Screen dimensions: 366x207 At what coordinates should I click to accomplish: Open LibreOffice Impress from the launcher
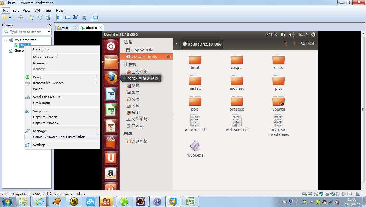tap(111, 126)
